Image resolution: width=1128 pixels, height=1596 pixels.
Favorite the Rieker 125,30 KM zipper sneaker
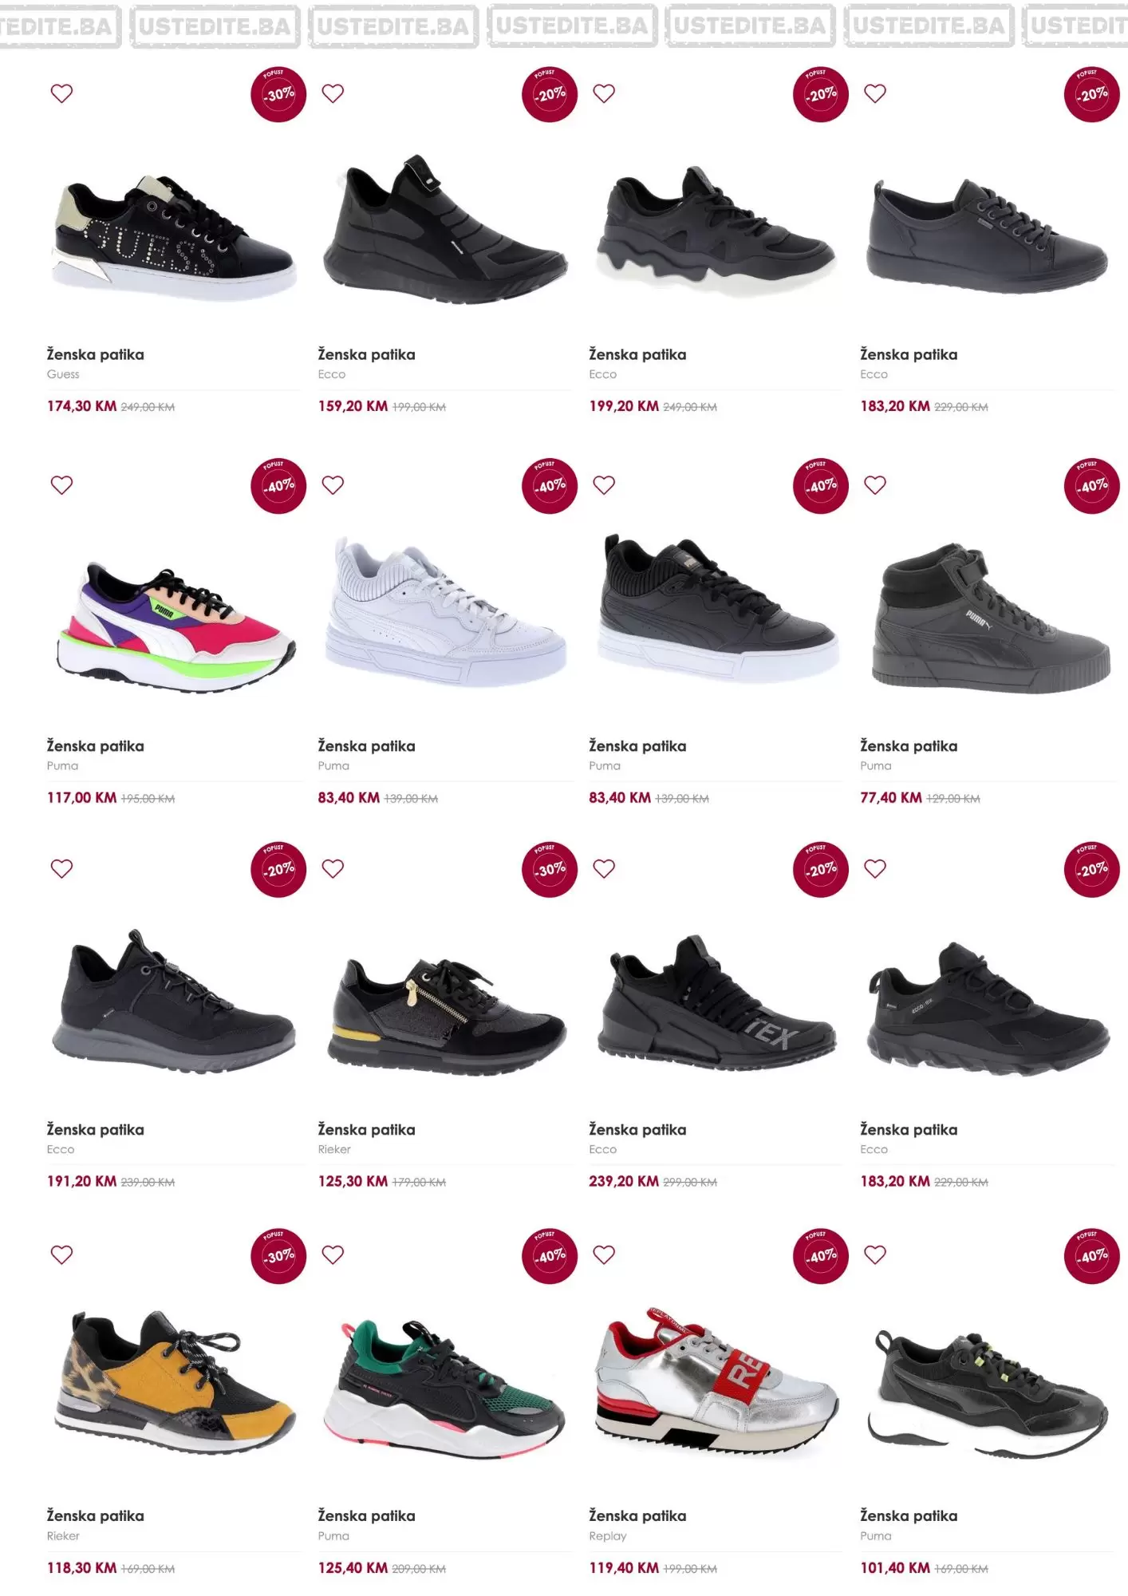[x=333, y=869]
